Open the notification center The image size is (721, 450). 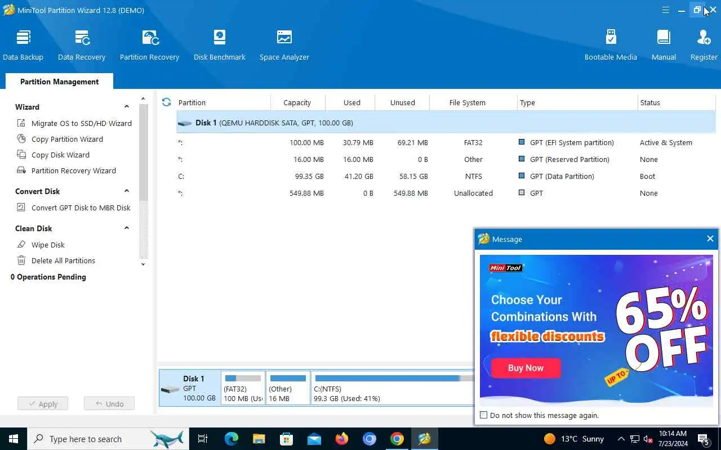(704, 439)
